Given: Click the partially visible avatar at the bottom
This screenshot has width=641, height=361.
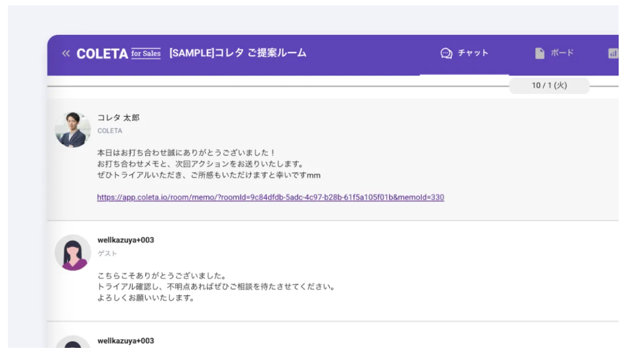Looking at the screenshot, I should tap(72, 343).
